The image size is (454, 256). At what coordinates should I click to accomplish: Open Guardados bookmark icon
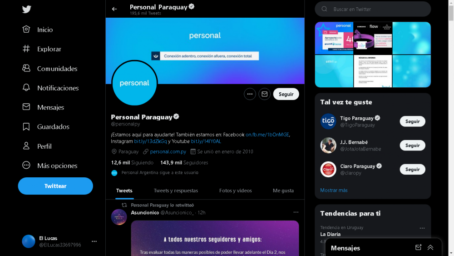(x=26, y=126)
